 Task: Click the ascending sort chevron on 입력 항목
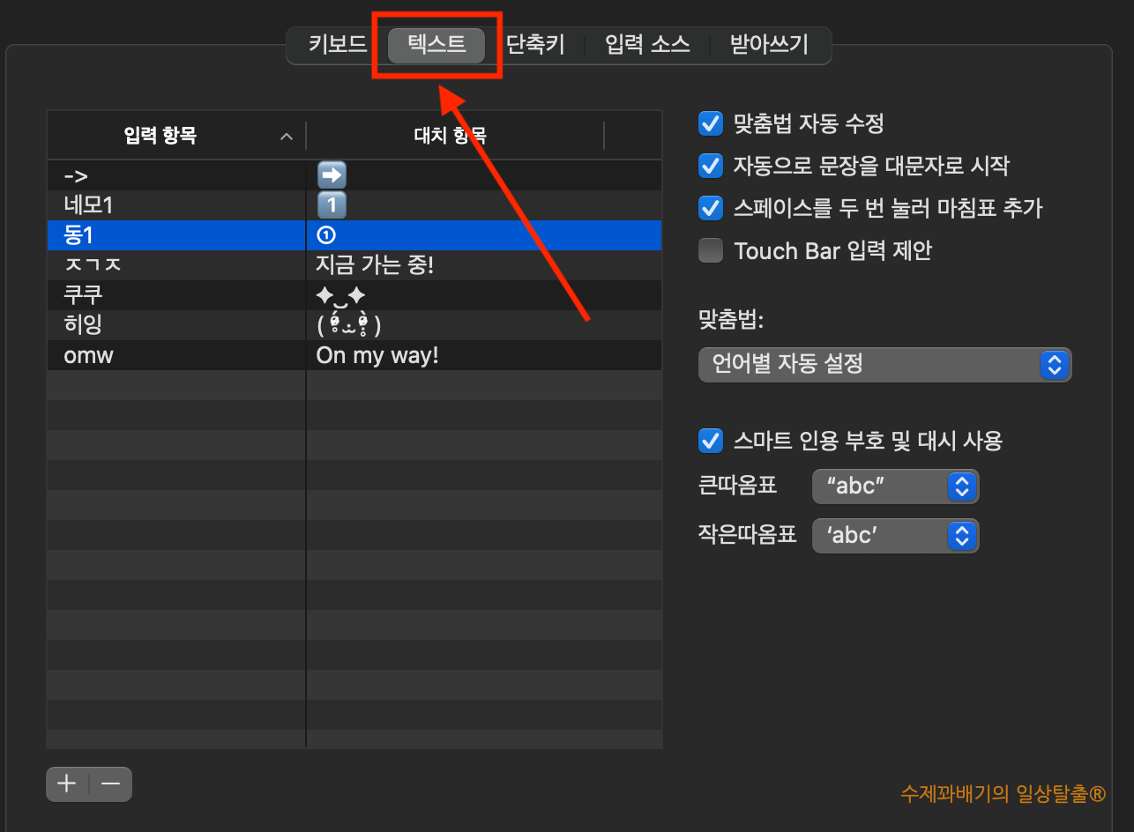click(x=286, y=137)
